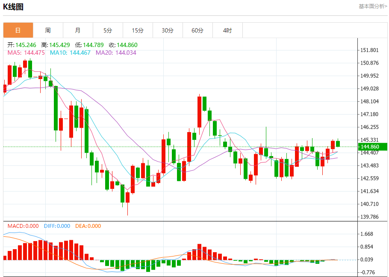Click the 151.801 top price axis label
The height and width of the screenshot is (277, 389).
[370, 50]
